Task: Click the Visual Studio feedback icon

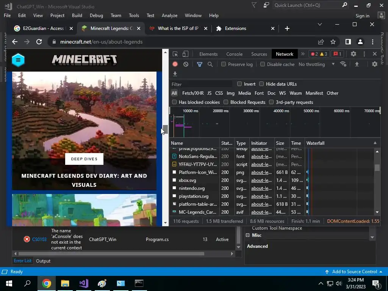Action: click(x=266, y=5)
